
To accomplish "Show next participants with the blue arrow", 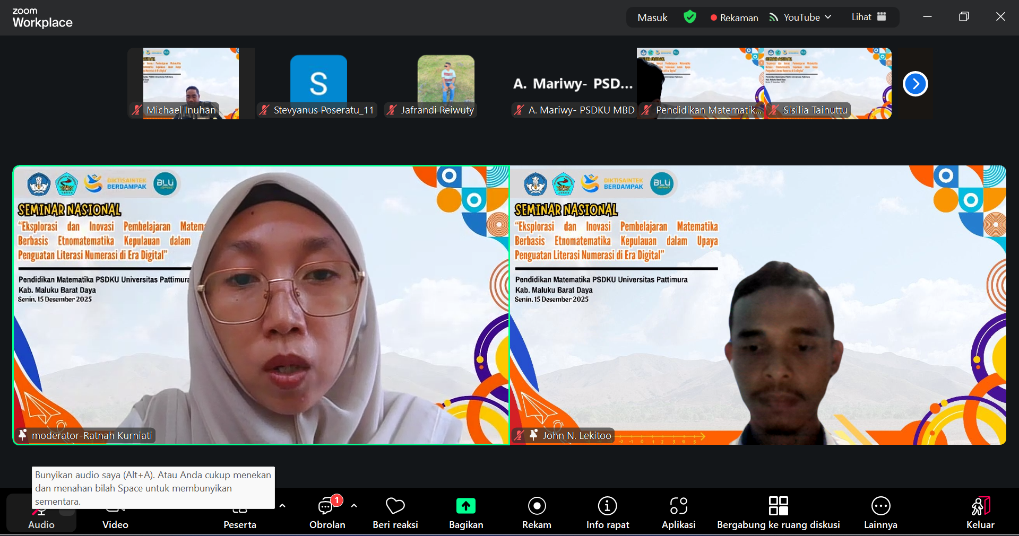I will coord(915,84).
